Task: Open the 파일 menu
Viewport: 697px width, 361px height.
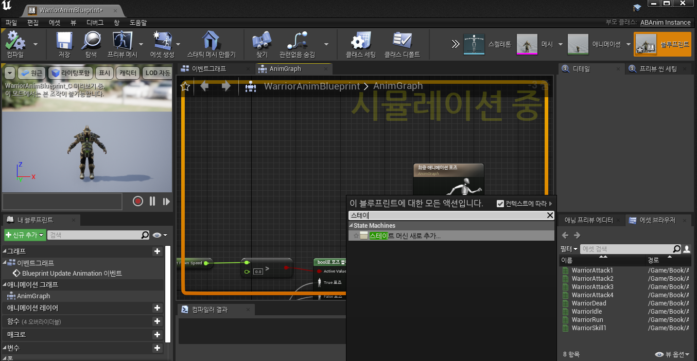Action: (x=11, y=23)
